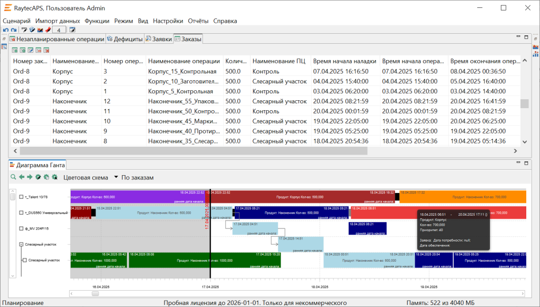The image size is (540, 307).
Task: Click the blue box with pencil icon
Action: pyautogui.click(x=32, y=30)
